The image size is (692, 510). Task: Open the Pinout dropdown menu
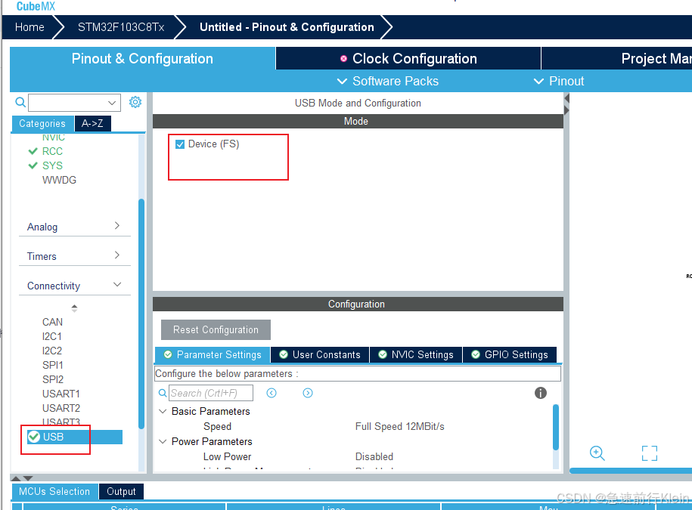tap(559, 81)
